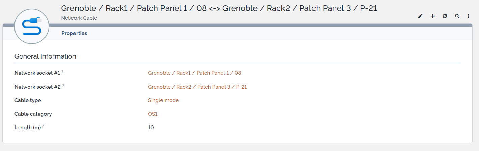Refresh the cable details page
This screenshot has height=151, width=479.
pyautogui.click(x=445, y=16)
